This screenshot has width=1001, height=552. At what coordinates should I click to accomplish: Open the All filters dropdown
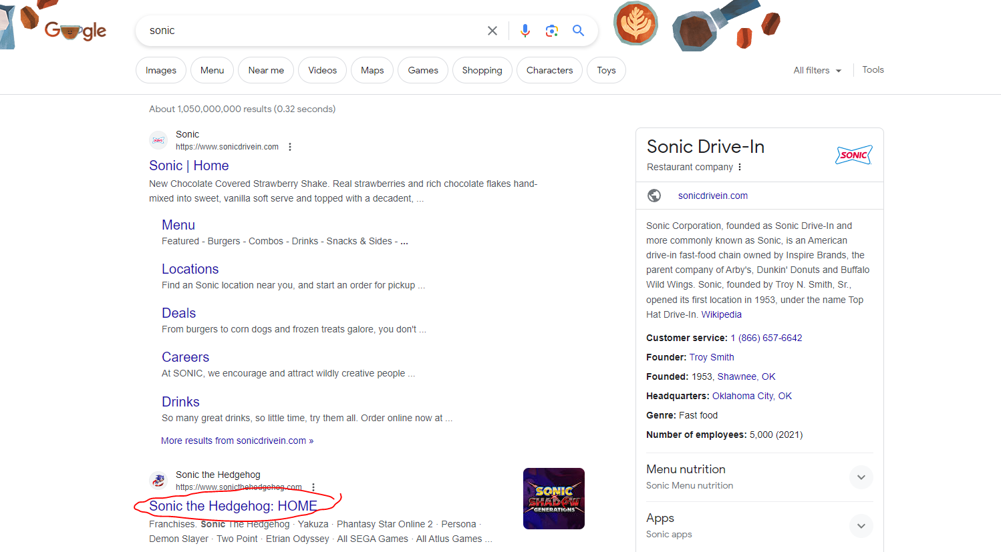click(817, 70)
